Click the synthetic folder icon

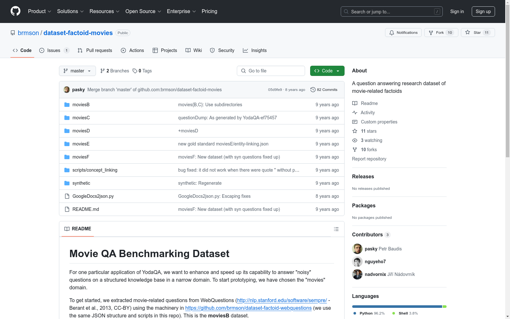coord(67,183)
